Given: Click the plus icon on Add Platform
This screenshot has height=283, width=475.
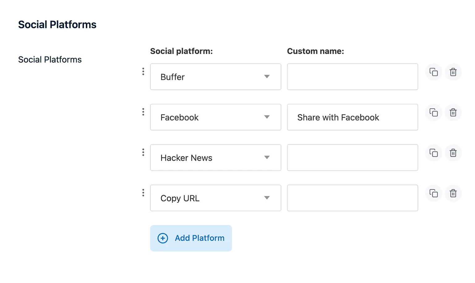Looking at the screenshot, I should pyautogui.click(x=163, y=238).
